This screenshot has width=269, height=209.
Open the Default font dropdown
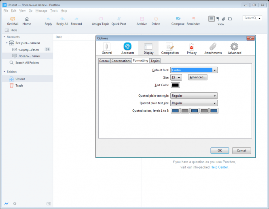194,70
